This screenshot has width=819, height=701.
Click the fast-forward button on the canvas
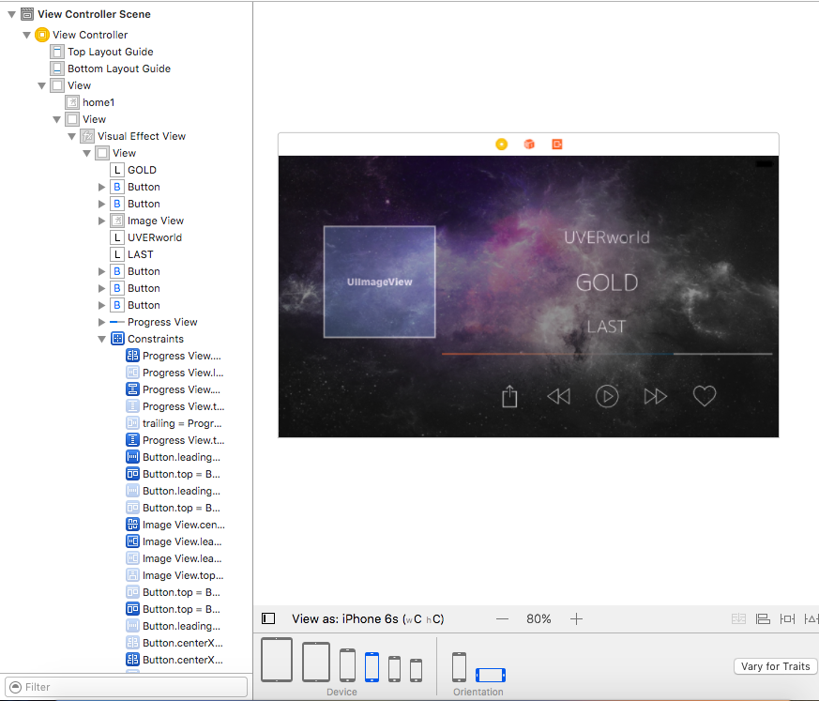point(656,396)
